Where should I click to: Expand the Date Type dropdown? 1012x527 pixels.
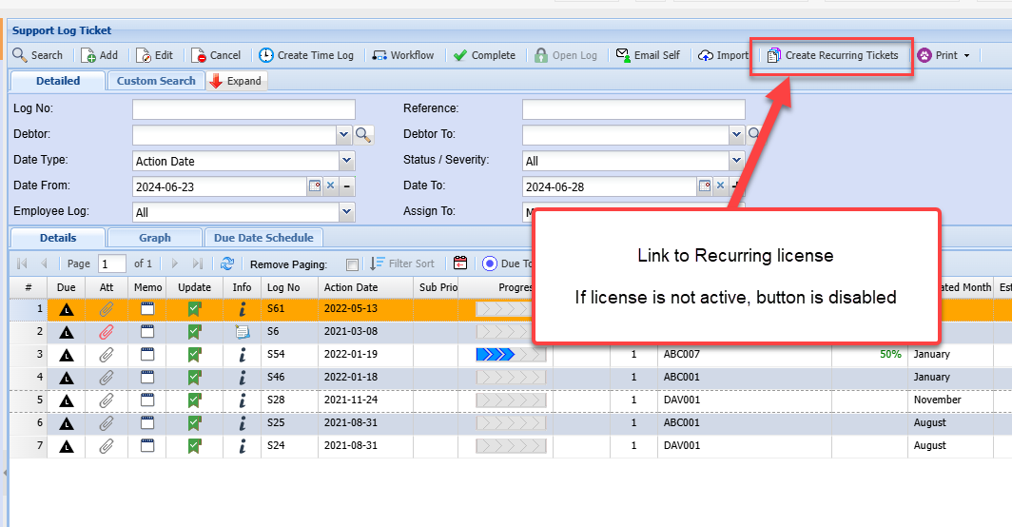(346, 160)
